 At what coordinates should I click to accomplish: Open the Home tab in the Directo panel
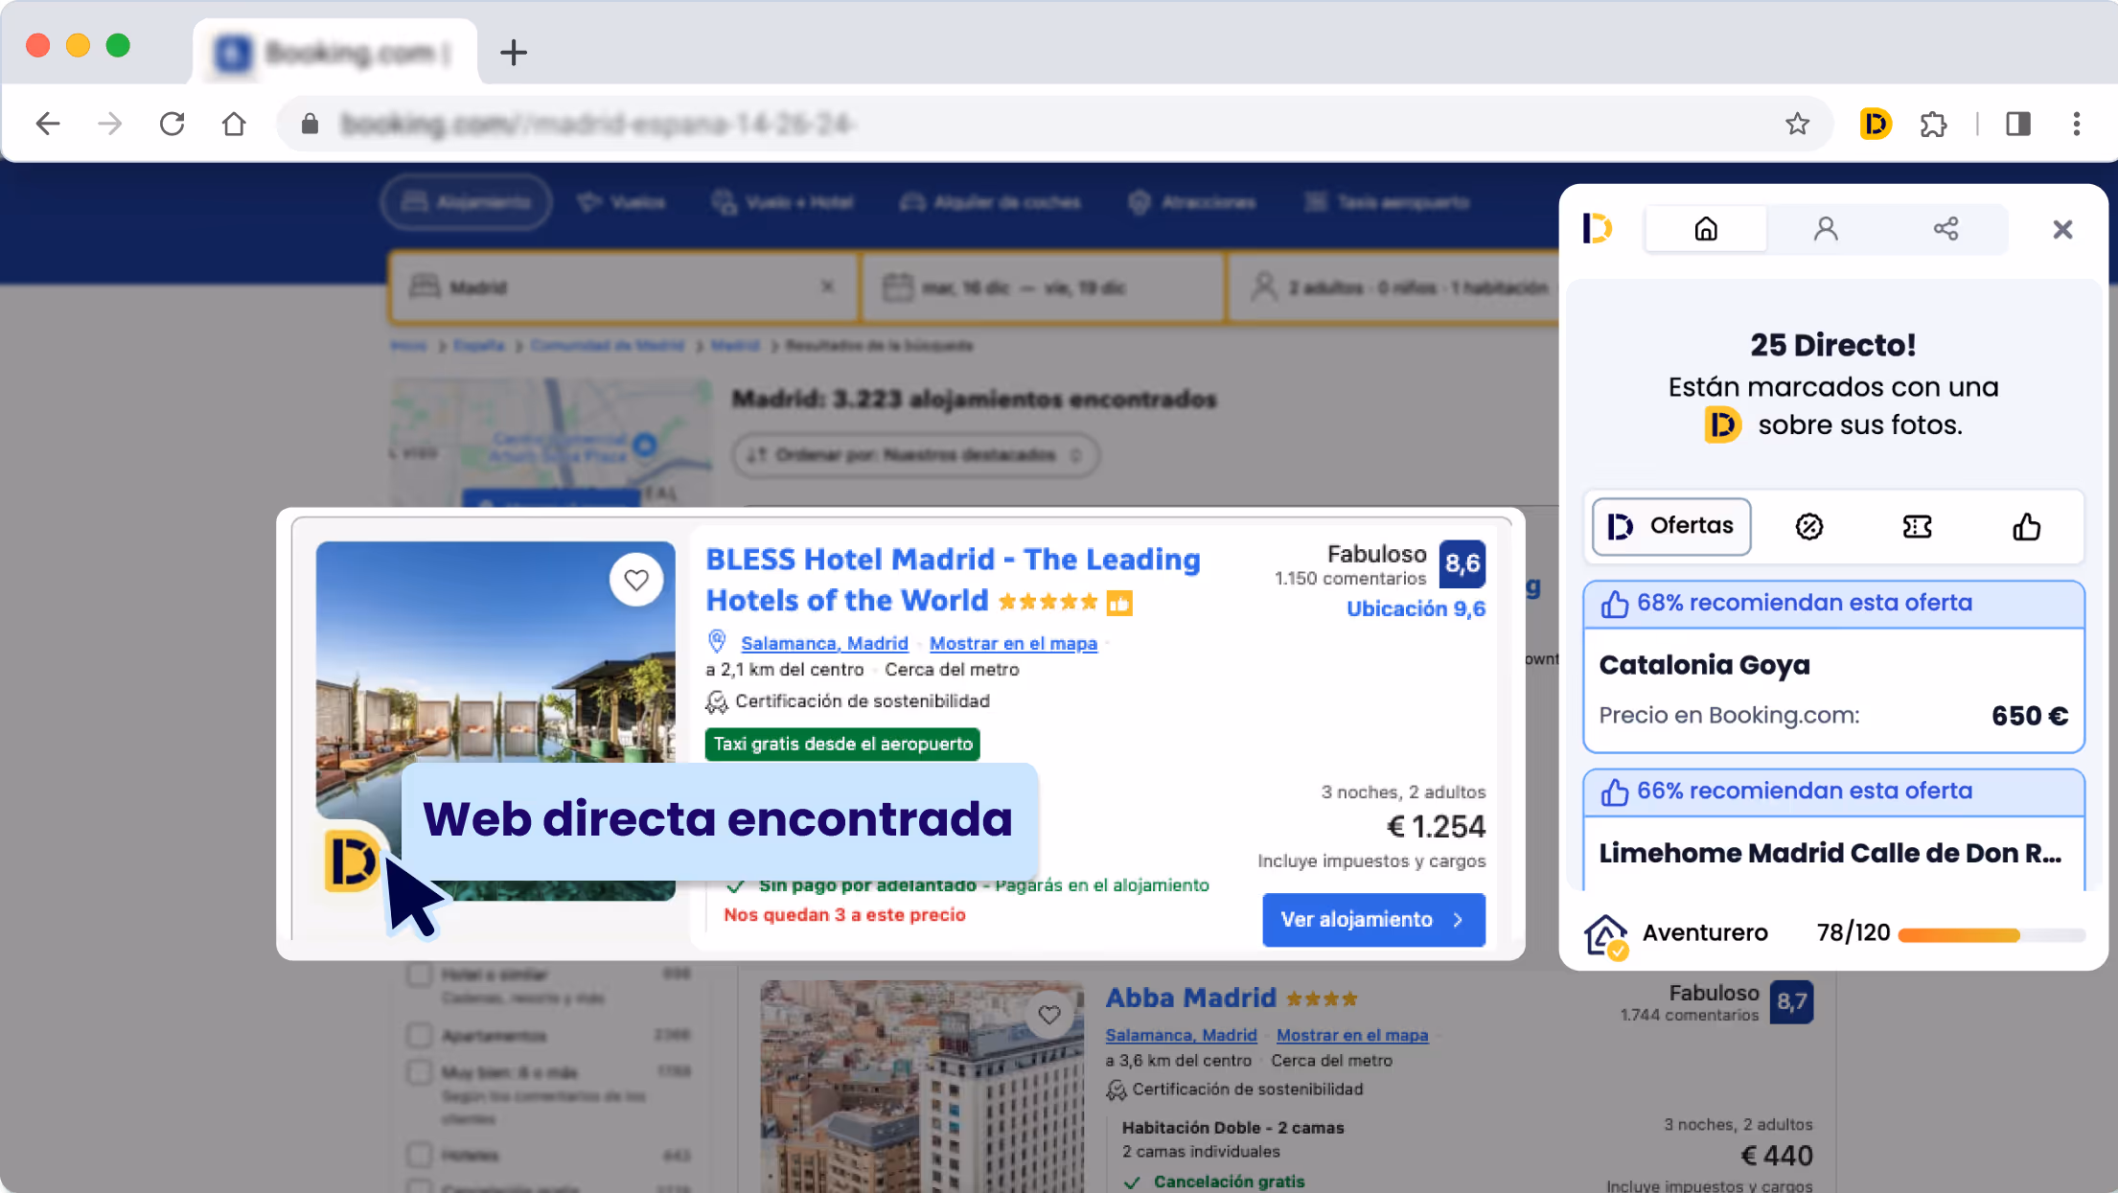click(x=1705, y=229)
